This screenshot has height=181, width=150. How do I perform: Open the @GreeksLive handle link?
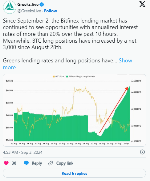(x=29, y=11)
